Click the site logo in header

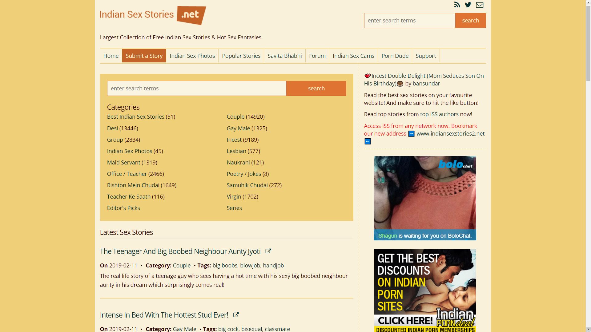pyautogui.click(x=153, y=15)
